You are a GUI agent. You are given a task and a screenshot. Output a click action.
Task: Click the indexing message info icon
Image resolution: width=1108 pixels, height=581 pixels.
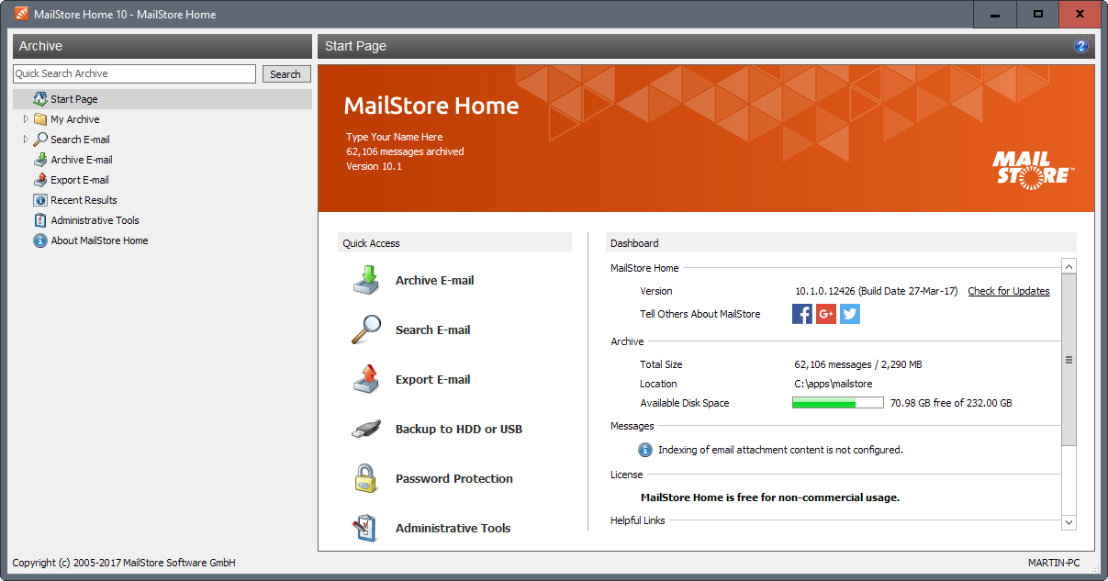[646, 450]
